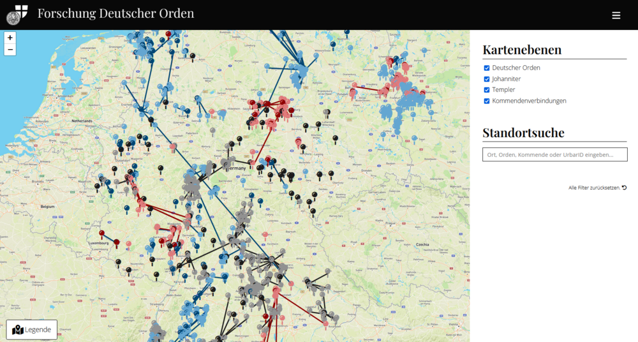The image size is (638, 342).
Task: Toggle the Johanniter layer checkbox
Action: point(487,78)
